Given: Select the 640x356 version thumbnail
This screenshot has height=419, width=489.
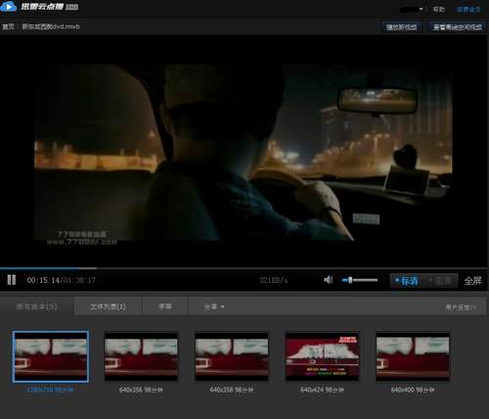Looking at the screenshot, I should (x=141, y=356).
